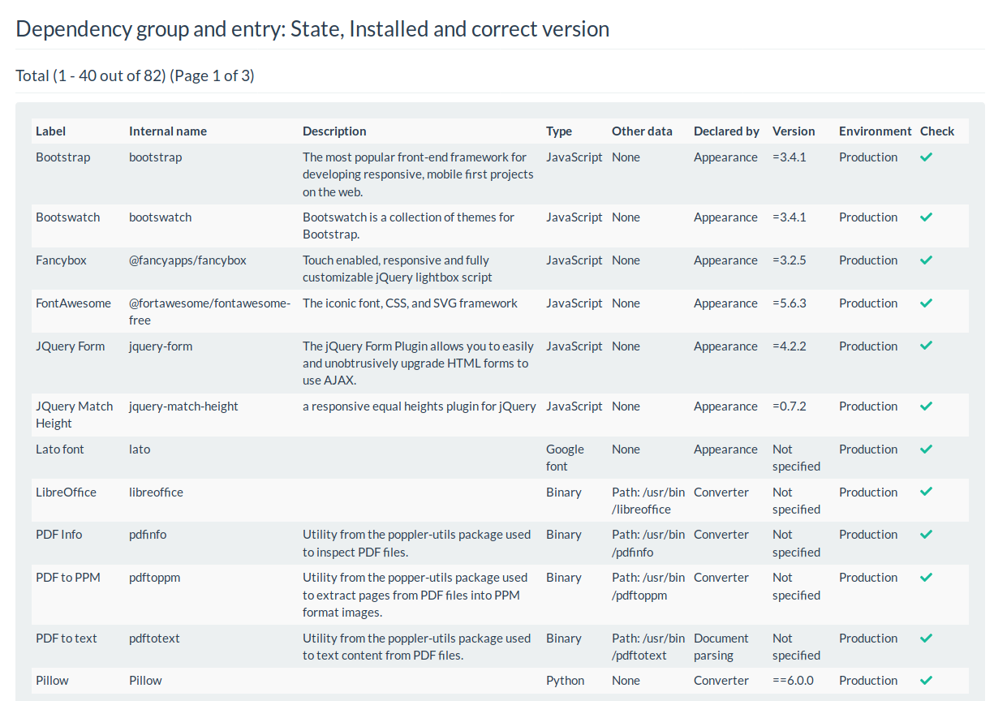Click the JQuery Form label
This screenshot has width=994, height=701.
tap(70, 346)
